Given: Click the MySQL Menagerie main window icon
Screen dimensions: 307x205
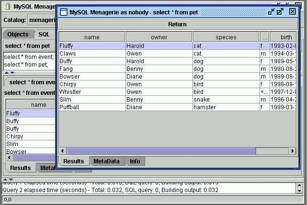Looking at the screenshot, I should tap(6, 6).
